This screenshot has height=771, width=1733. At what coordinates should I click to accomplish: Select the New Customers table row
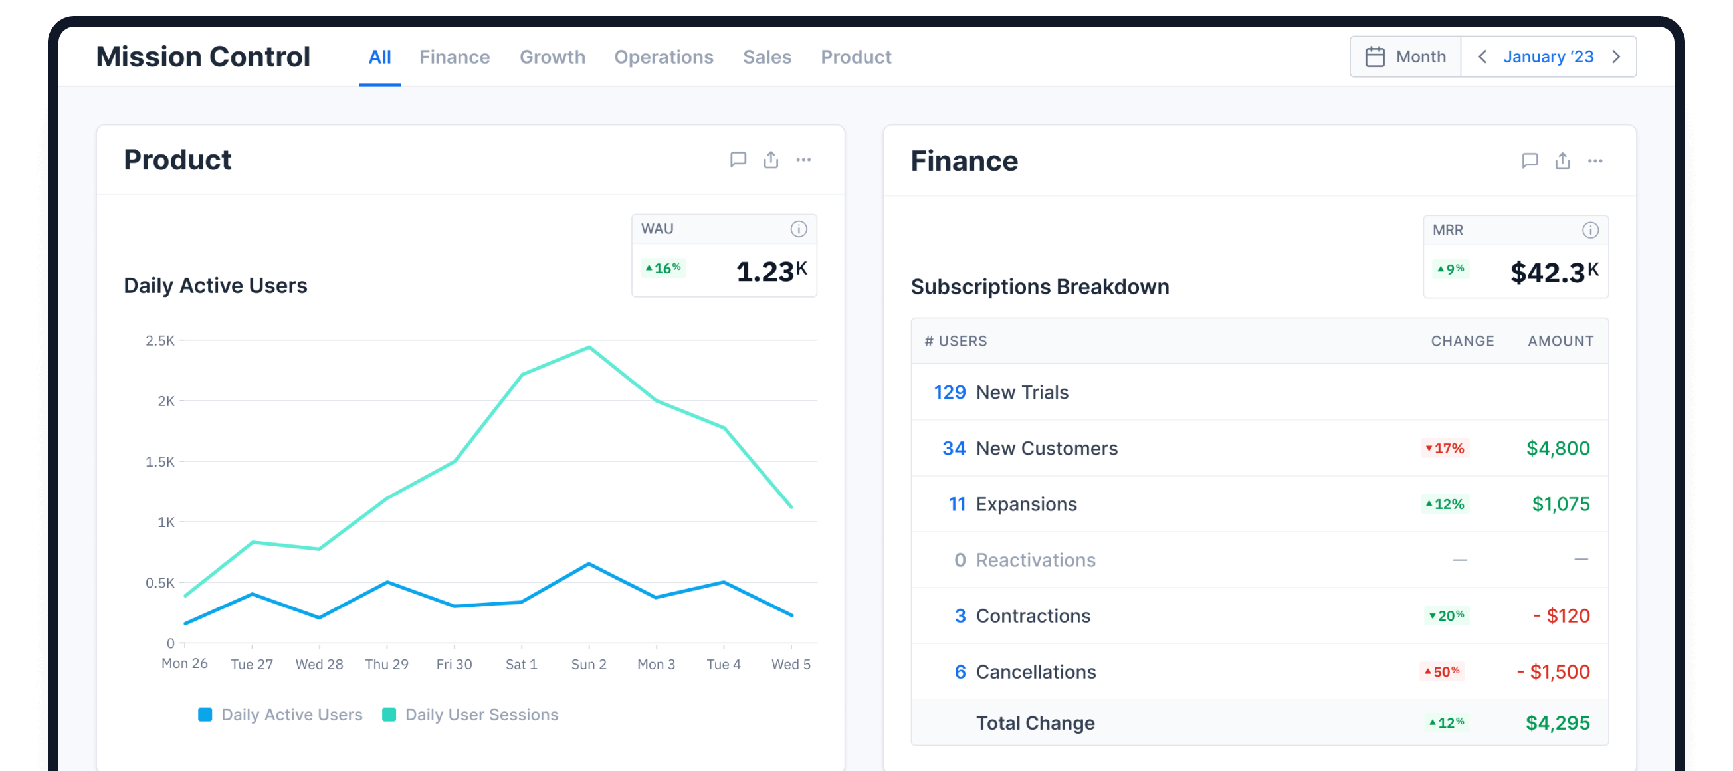pos(1259,448)
